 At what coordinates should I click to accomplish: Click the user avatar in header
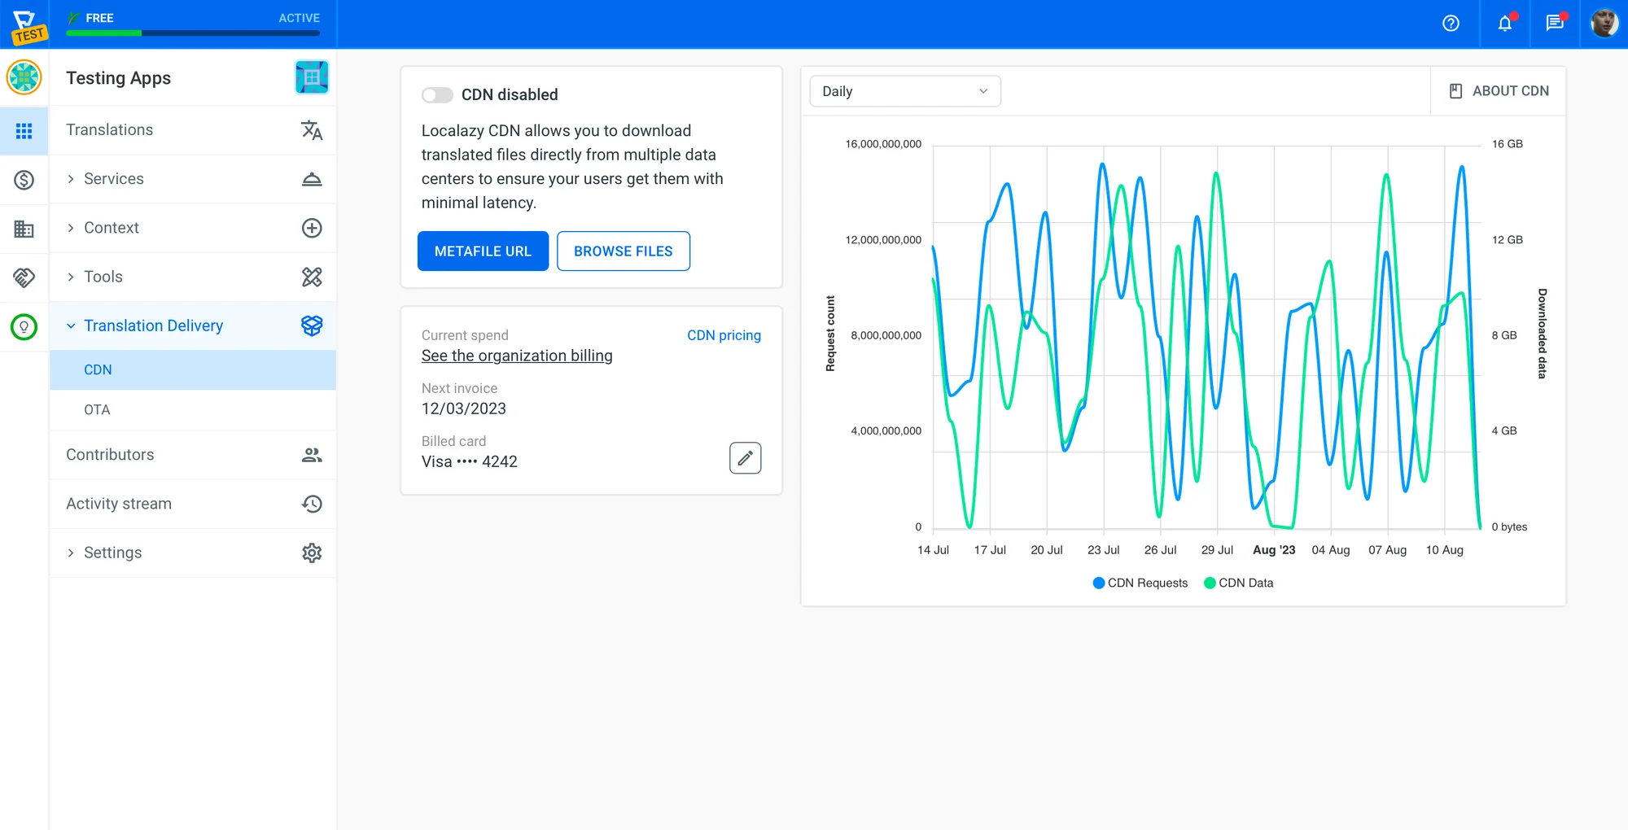click(x=1604, y=24)
